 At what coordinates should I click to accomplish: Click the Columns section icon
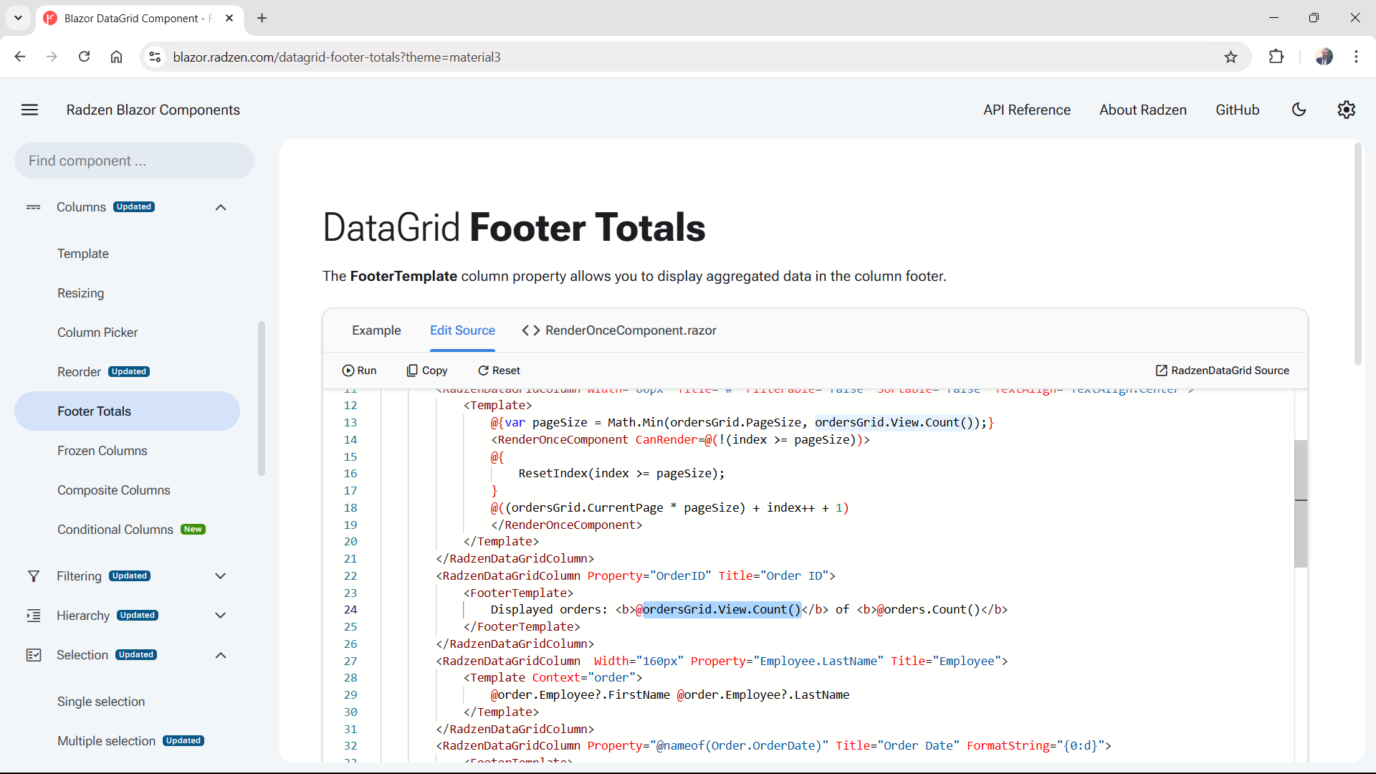coord(34,207)
